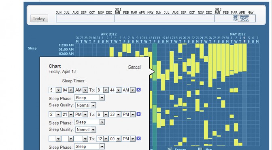This screenshot has height=150, width=272.
Task: Open end minute dropdown showing 33
Action: click(115, 114)
